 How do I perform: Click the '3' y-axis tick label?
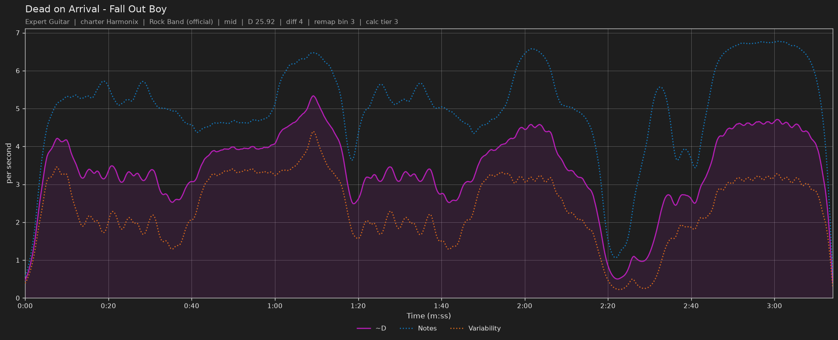tap(18, 185)
